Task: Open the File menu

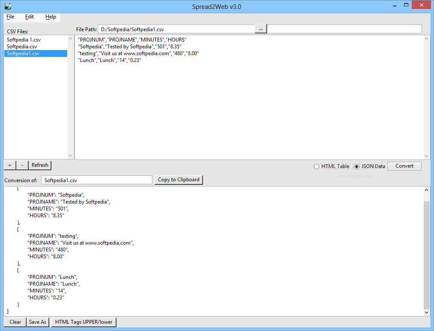Action: 10,17
